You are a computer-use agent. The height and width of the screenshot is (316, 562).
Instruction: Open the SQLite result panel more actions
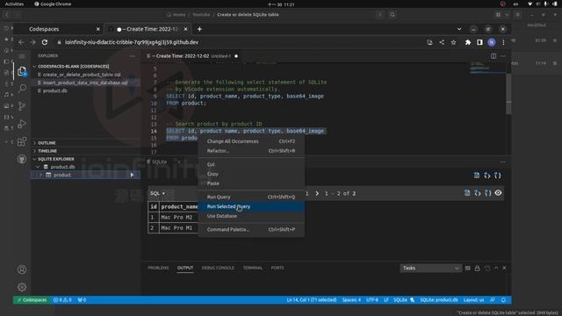[x=503, y=162]
